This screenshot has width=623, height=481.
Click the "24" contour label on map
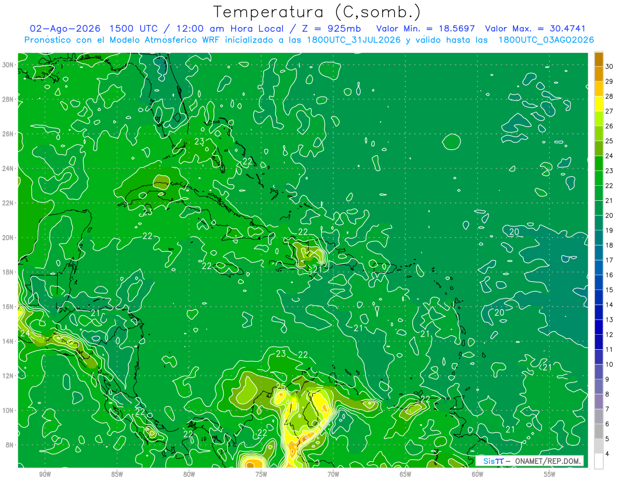point(25,333)
